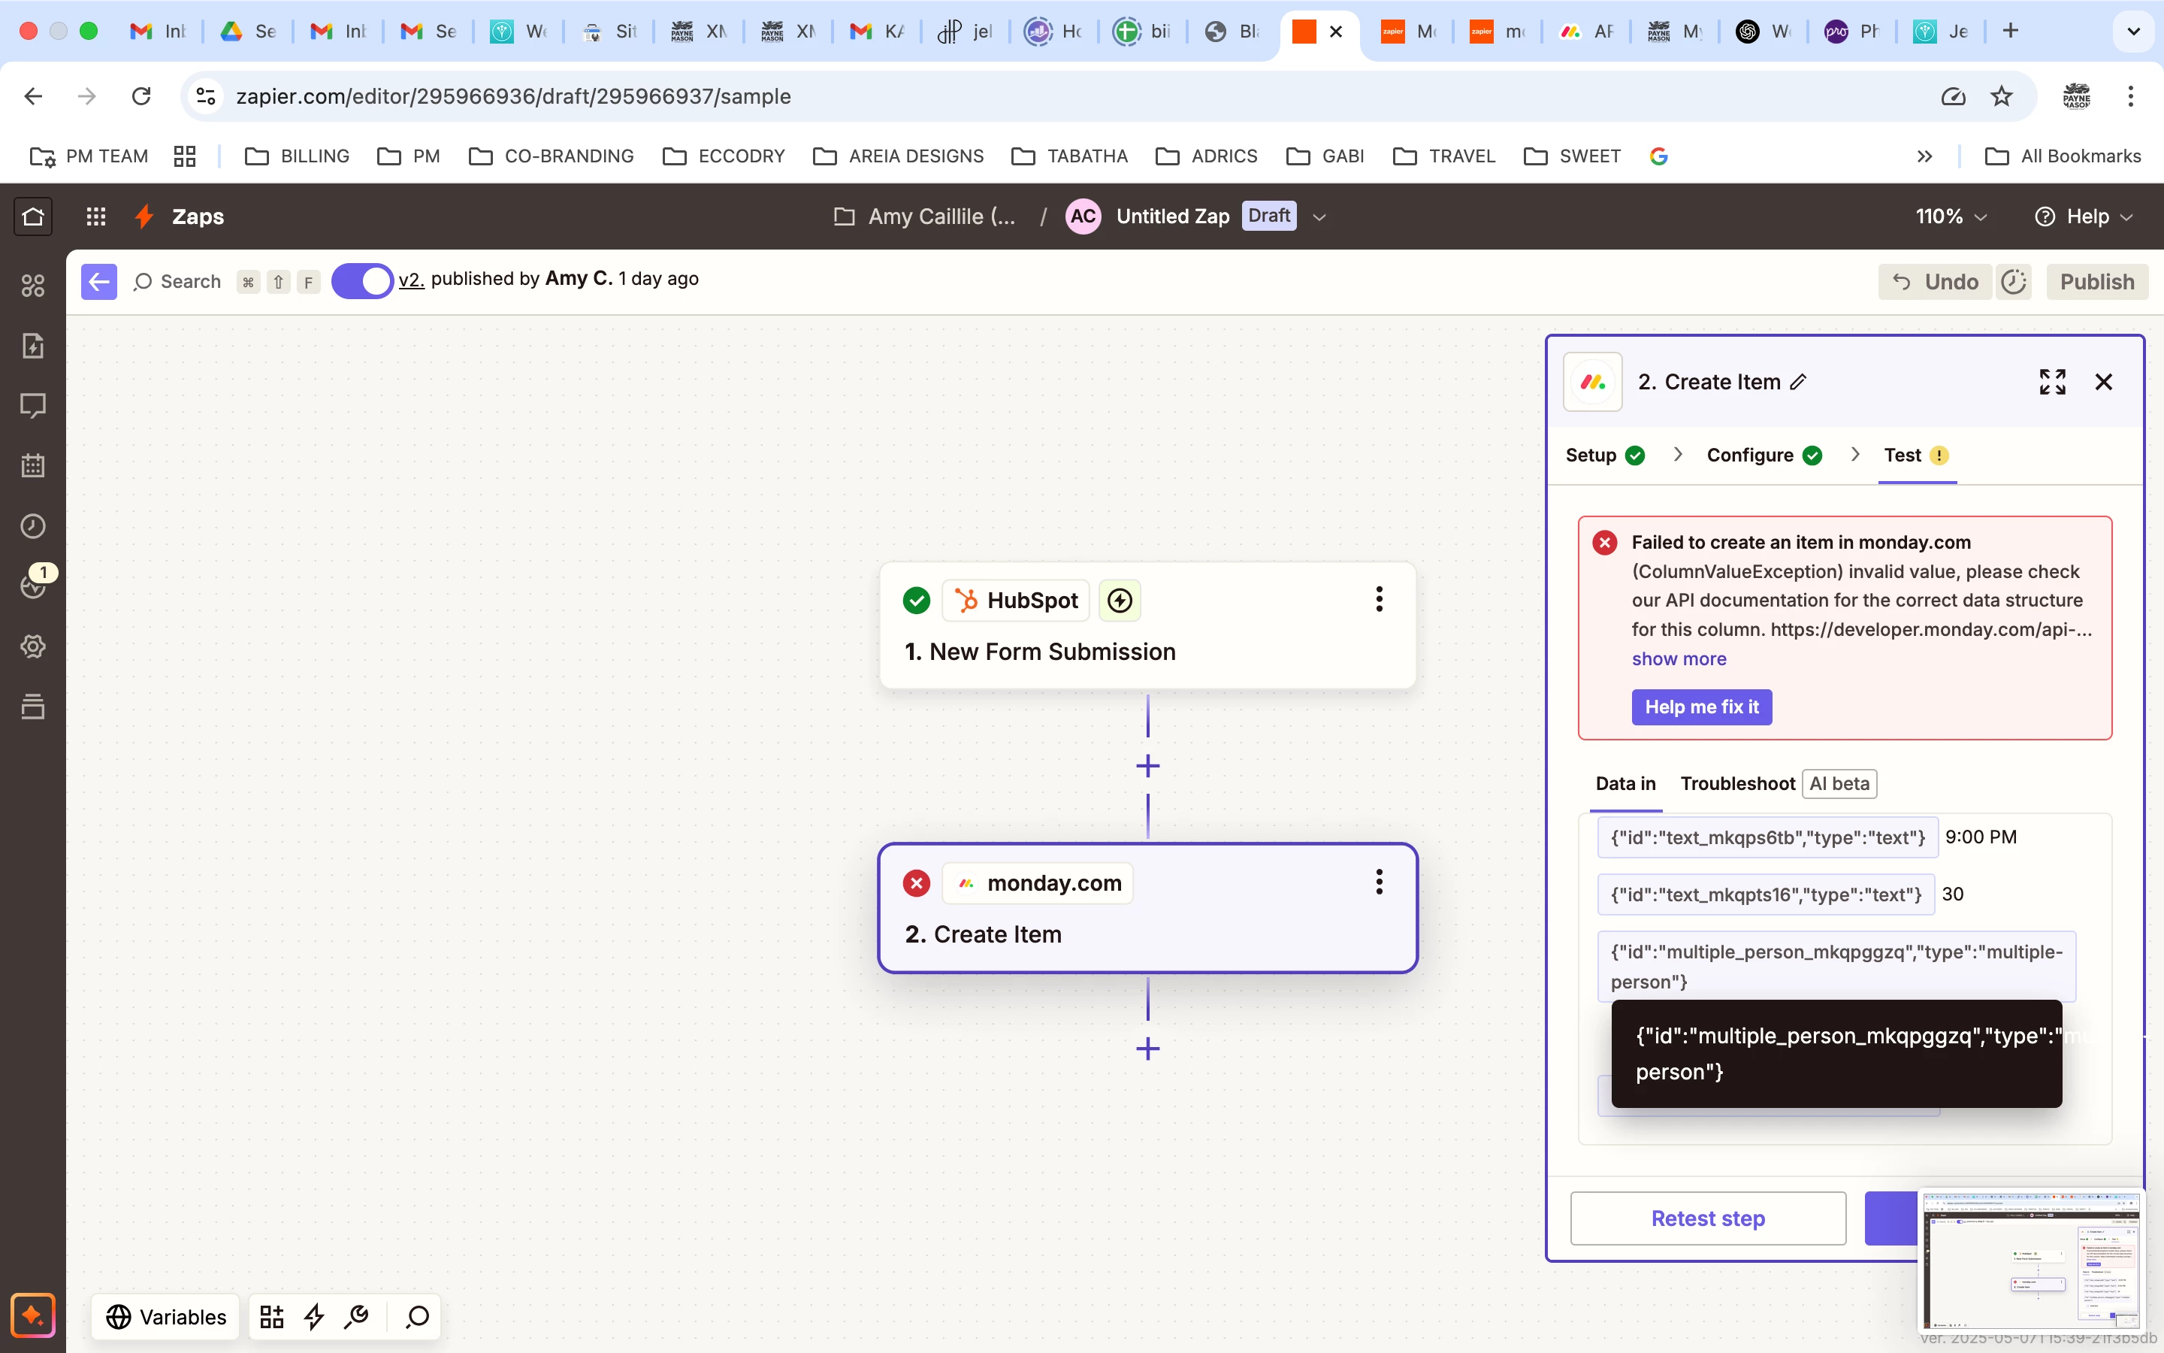The width and height of the screenshot is (2164, 1353).
Task: Open monday.com step three-dot menu
Action: 1379,882
